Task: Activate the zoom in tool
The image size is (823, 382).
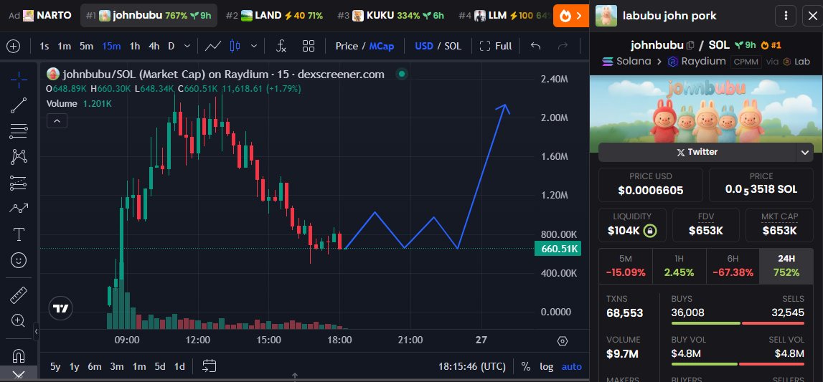Action: click(x=19, y=320)
